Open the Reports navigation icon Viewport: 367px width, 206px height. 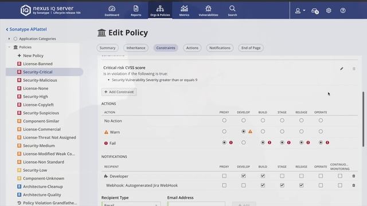(x=136, y=11)
